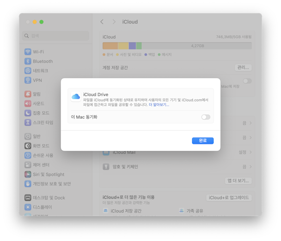Click the 746,3MB/5GB 사용됨 text

234,37
